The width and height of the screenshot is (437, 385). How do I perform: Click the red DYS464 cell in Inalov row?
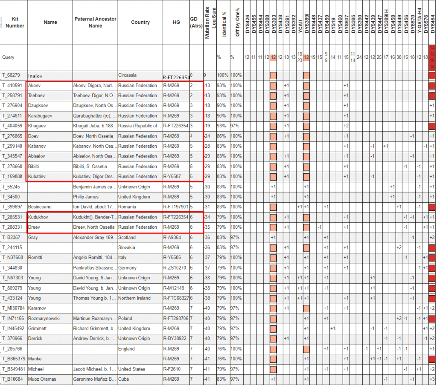(x=432, y=76)
